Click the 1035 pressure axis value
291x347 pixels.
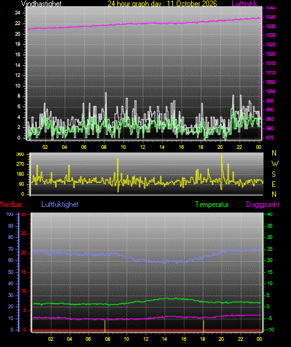coord(270,26)
